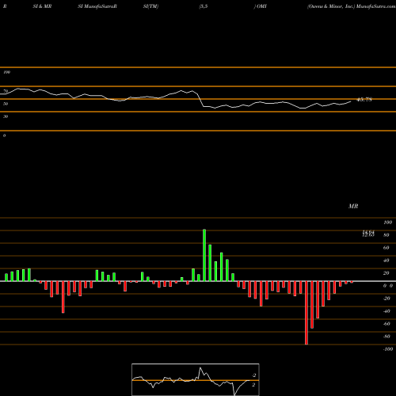Click the MR axis label 20
396x396 pixels.
(x=386, y=273)
